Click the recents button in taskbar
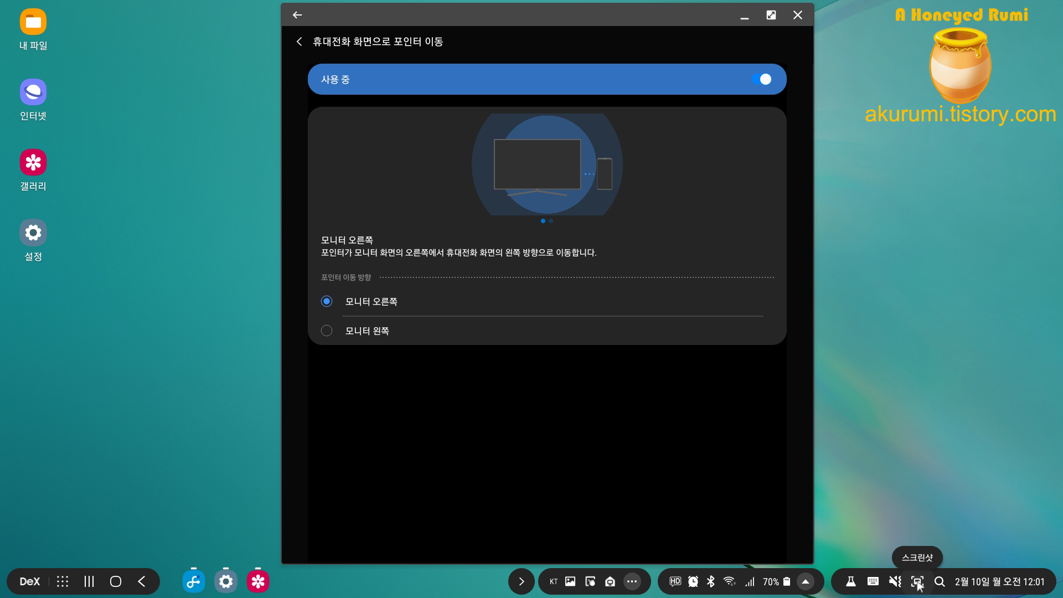Viewport: 1063px width, 598px height. (x=89, y=581)
